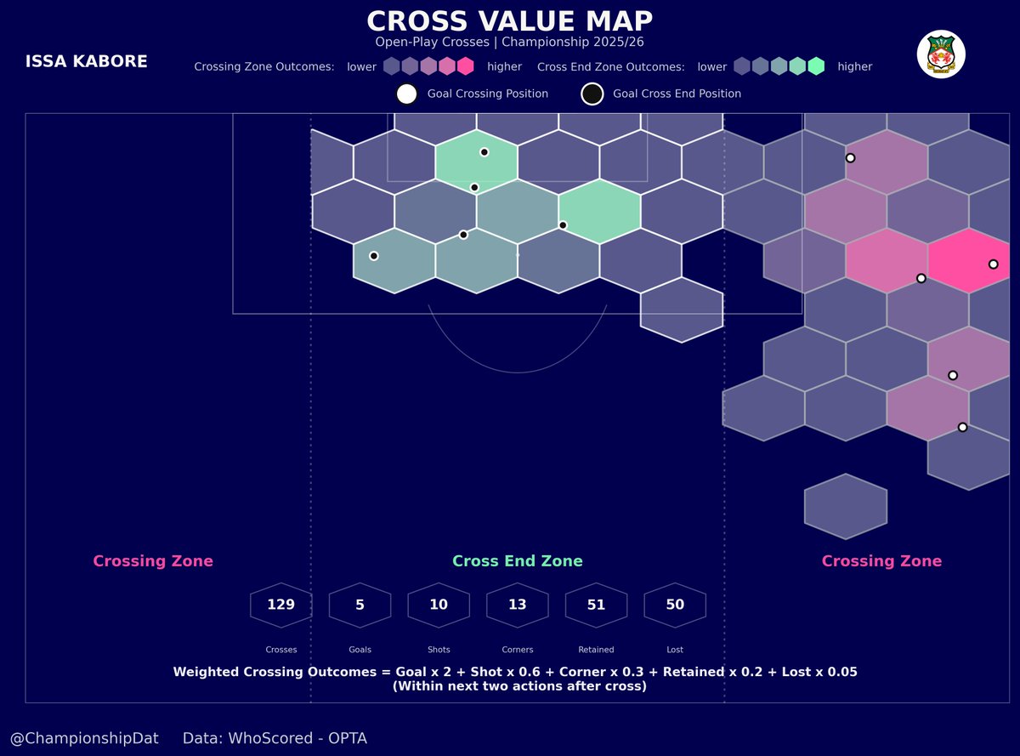Click the "Cross End Zone Outcomes:" legend label
Image resolution: width=1020 pixels, height=756 pixels.
pos(611,66)
